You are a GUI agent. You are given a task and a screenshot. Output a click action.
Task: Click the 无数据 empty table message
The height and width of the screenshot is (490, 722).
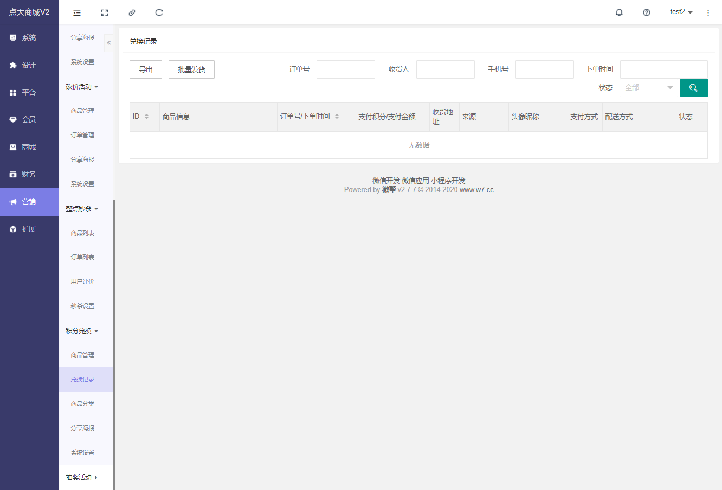point(419,145)
